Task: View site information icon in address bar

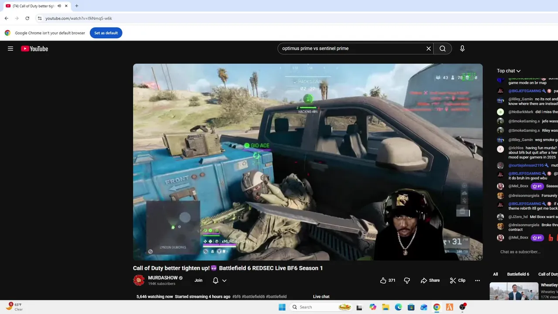Action: [40, 18]
